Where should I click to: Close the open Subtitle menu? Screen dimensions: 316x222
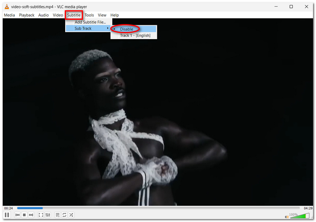[74, 15]
